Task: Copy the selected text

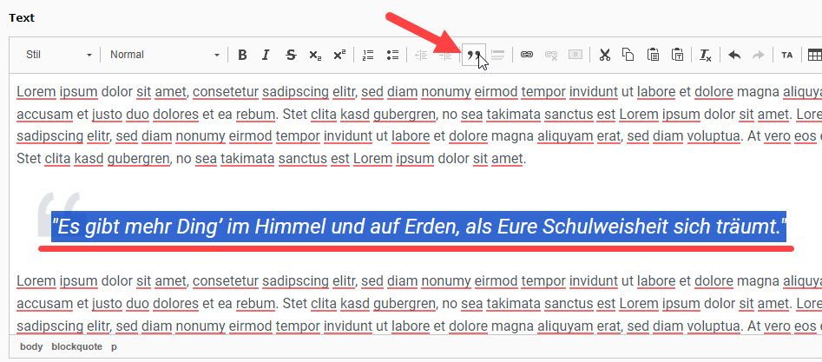Action: coord(628,55)
